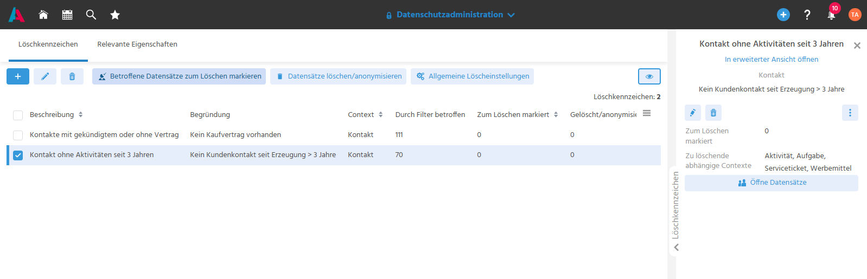
Task: Switch to Relevante Eigenschaften tab
Action: click(137, 44)
